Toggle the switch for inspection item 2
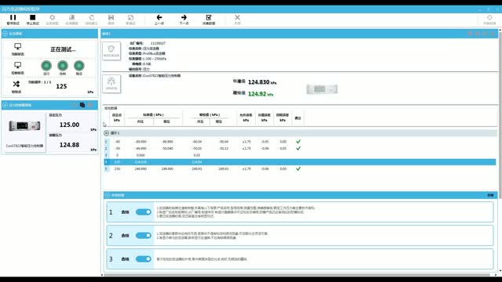 (x=143, y=235)
